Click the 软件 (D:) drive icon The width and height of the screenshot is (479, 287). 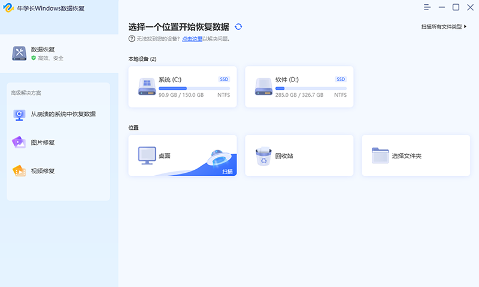(x=263, y=87)
